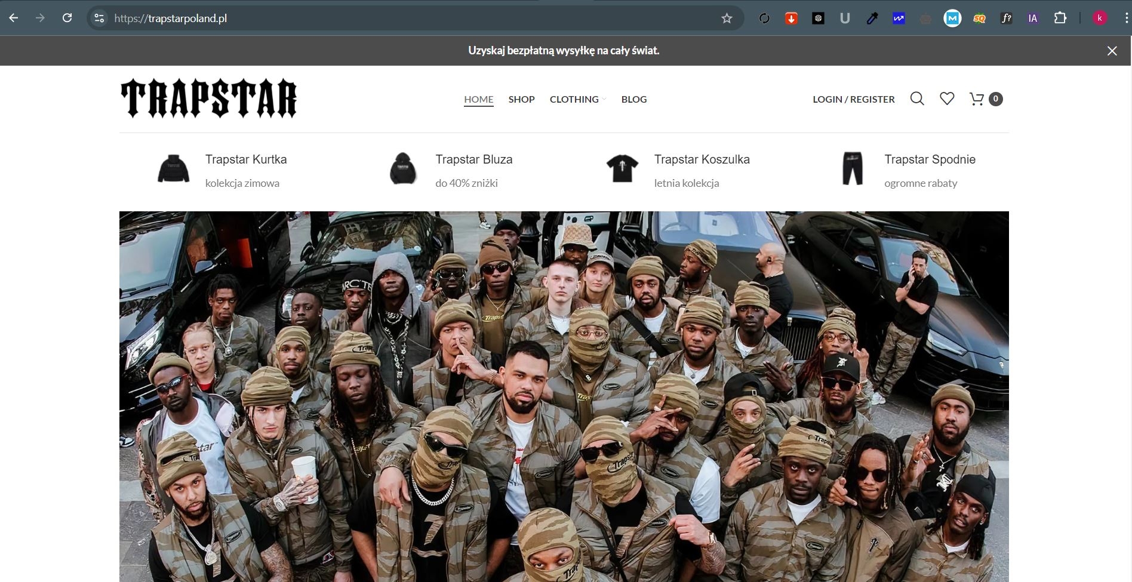View site information icon in address bar
This screenshot has width=1132, height=582.
(100, 19)
